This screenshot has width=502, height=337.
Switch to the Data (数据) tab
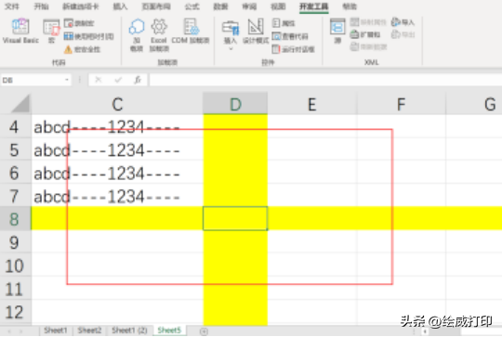click(x=220, y=6)
